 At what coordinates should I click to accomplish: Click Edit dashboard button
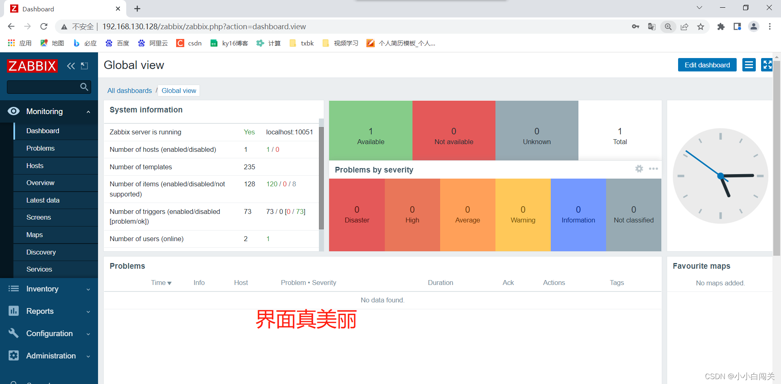[x=707, y=65]
